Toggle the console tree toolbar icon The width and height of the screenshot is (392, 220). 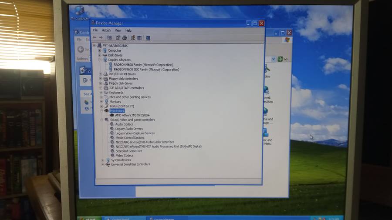click(109, 38)
